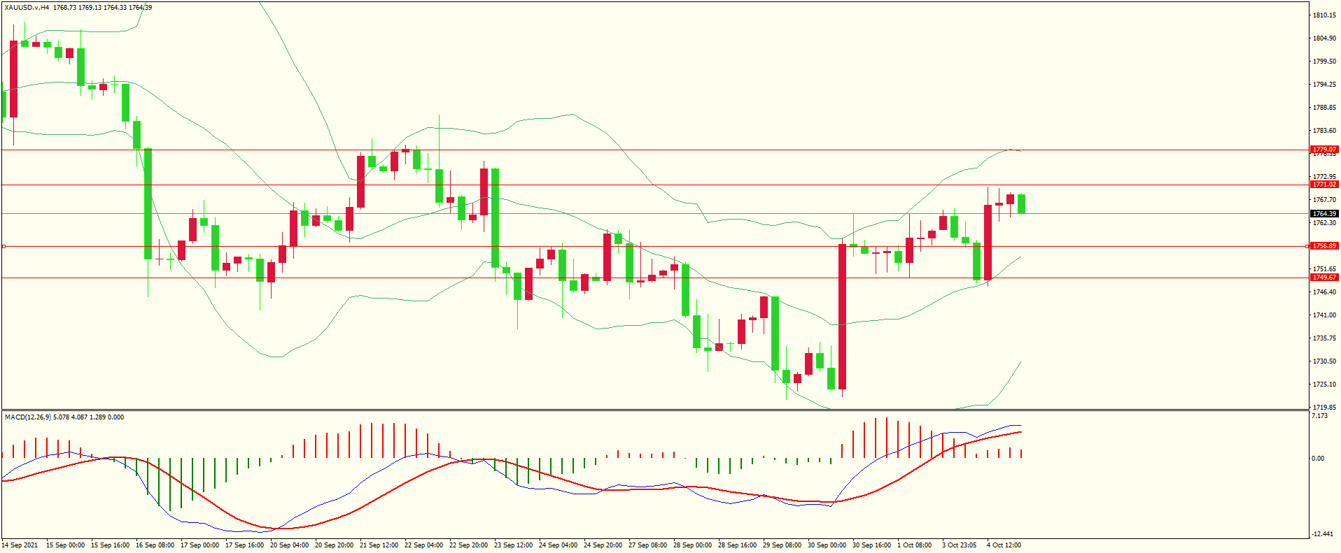The width and height of the screenshot is (1341, 553).
Task: Click the 1772.95 price axis label
Action: 1324,177
